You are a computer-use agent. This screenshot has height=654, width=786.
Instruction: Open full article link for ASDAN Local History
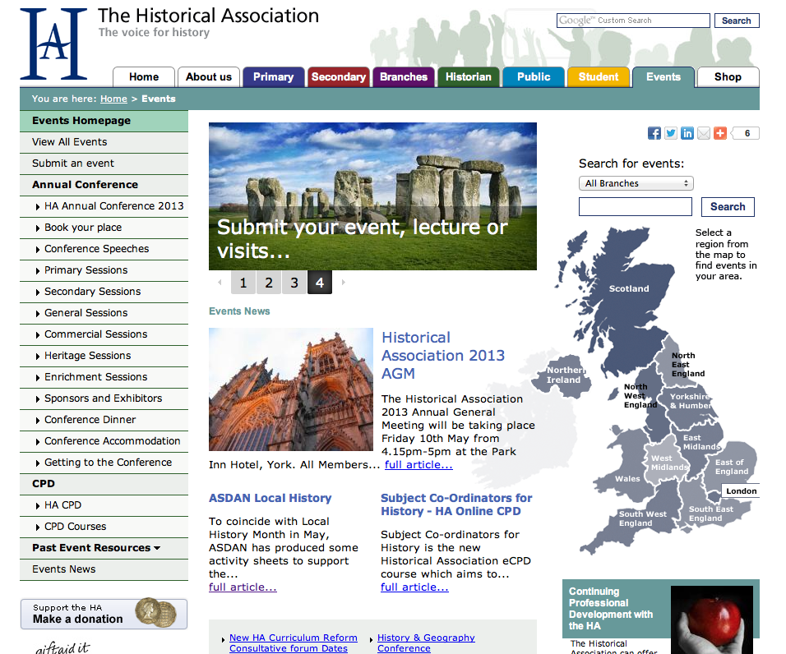[243, 587]
